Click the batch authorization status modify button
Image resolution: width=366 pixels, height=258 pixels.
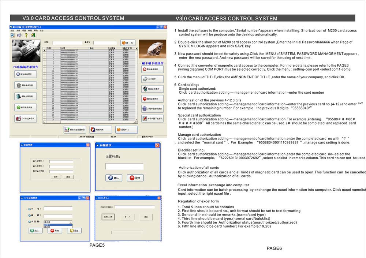pos(75,130)
